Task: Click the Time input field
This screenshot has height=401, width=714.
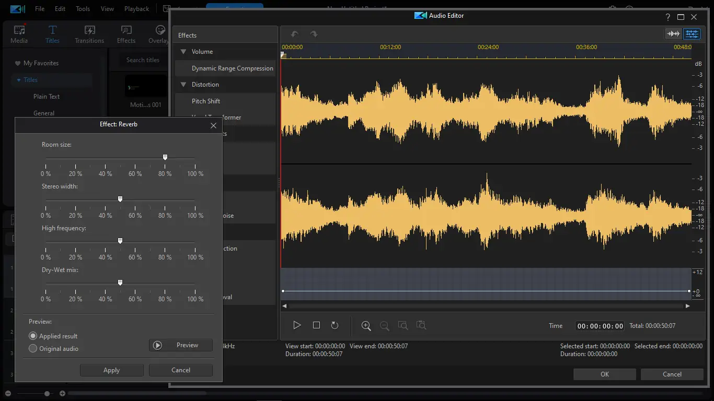Action: coord(600,326)
